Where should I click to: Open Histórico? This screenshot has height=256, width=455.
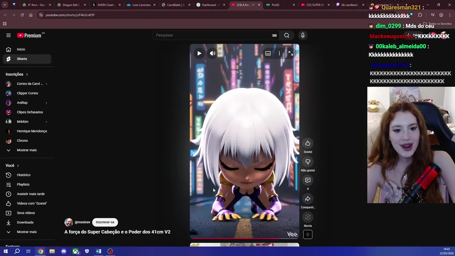click(27, 175)
